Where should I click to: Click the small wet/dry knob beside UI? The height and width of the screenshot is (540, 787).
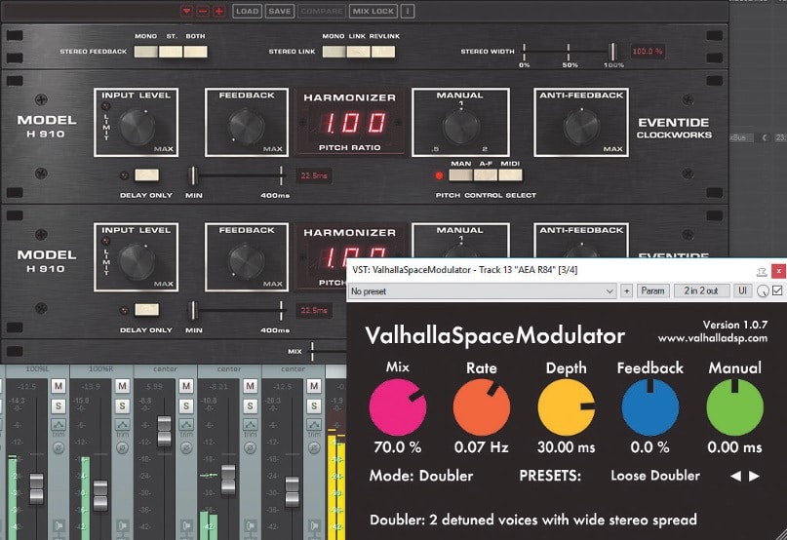tap(763, 291)
